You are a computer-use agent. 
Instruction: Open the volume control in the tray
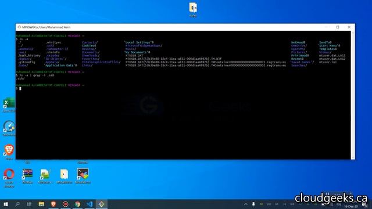pyautogui.click(x=339, y=204)
